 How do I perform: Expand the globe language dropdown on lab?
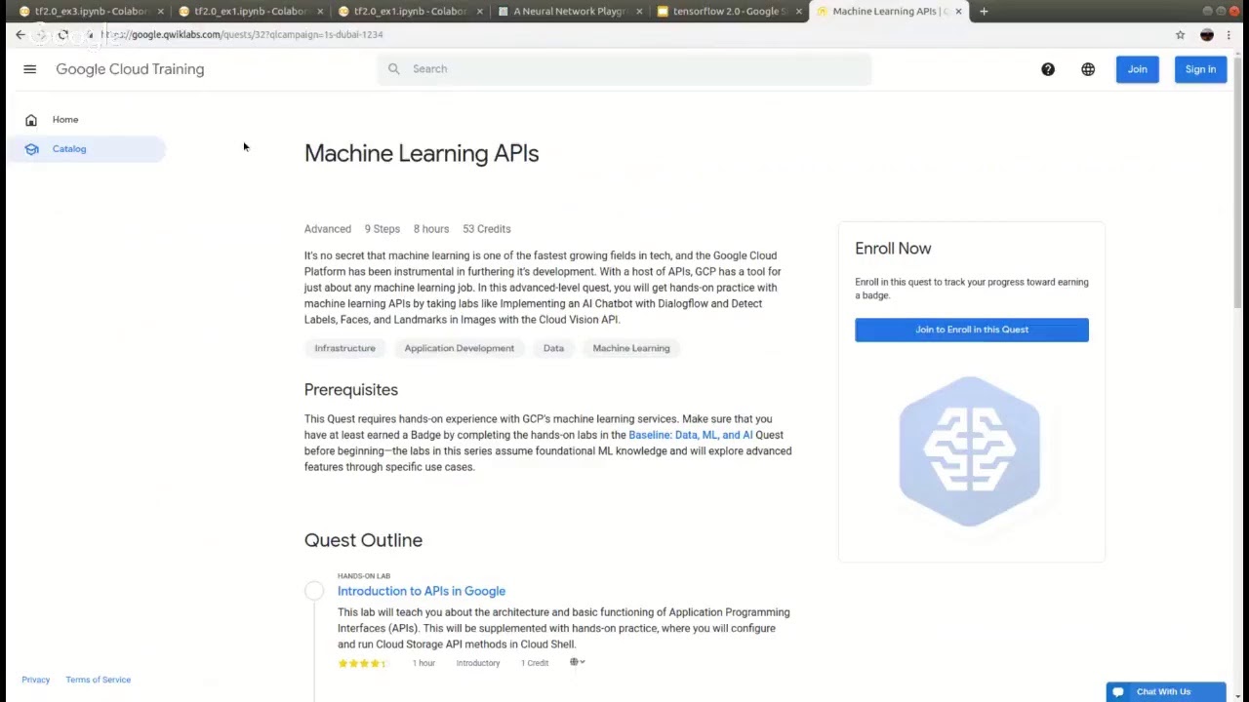tap(578, 662)
